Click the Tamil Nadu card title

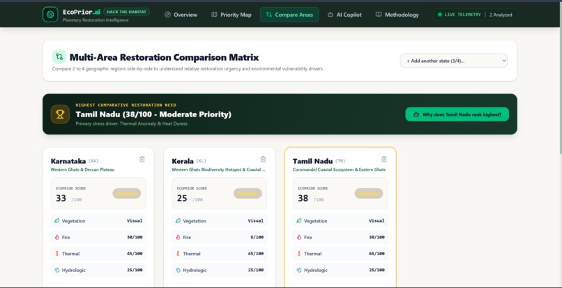(x=312, y=161)
